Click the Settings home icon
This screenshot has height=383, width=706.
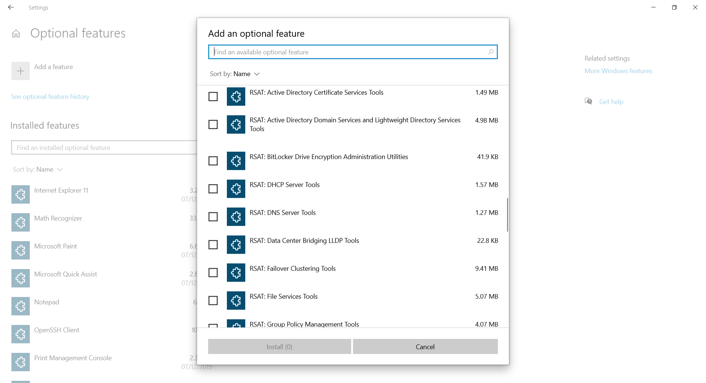(16, 33)
